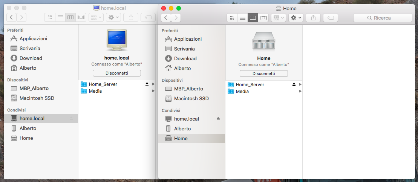Open Applicazioni in Home window sidebar
Screen dimensions: 418x182
tap(187, 39)
